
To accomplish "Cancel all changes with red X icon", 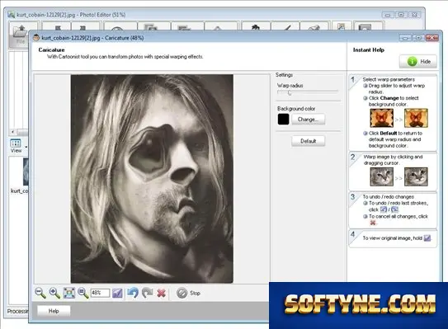I will click(162, 293).
